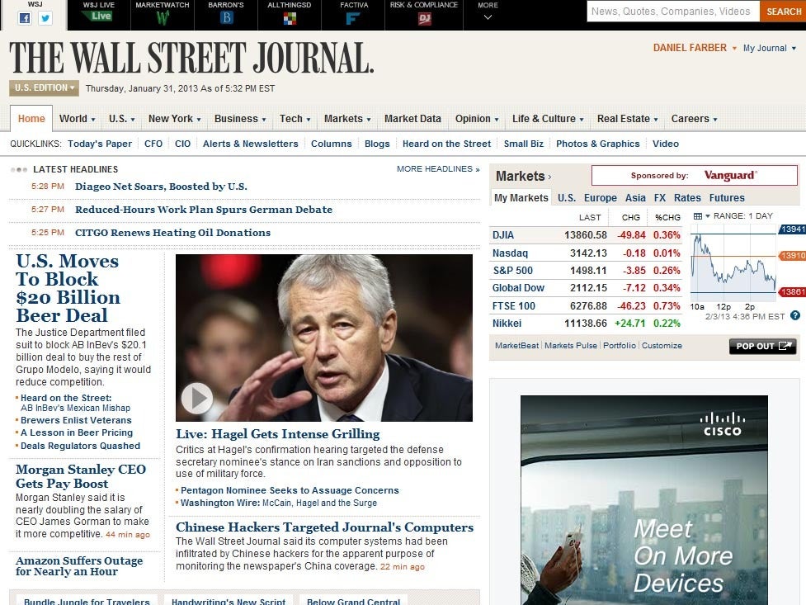806x605 pixels.
Task: Open U.S. Moves To Block Beer Deal
Action: 68,288
